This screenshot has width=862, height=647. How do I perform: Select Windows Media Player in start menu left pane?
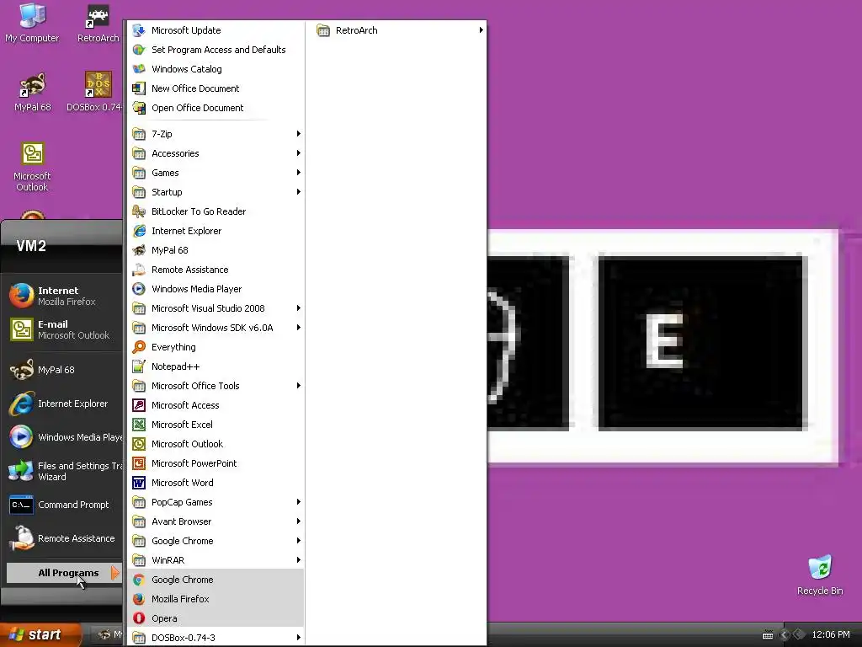coord(63,437)
